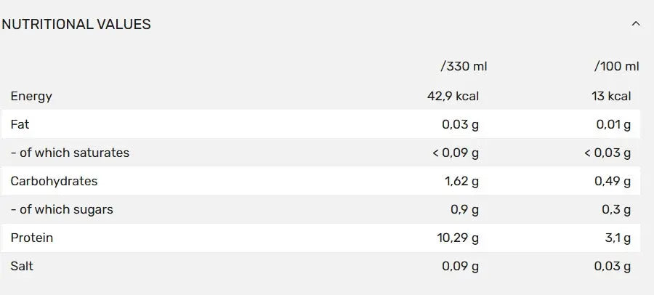654x295 pixels.
Task: Click the Carbohydrates row label
Action: 54,181
